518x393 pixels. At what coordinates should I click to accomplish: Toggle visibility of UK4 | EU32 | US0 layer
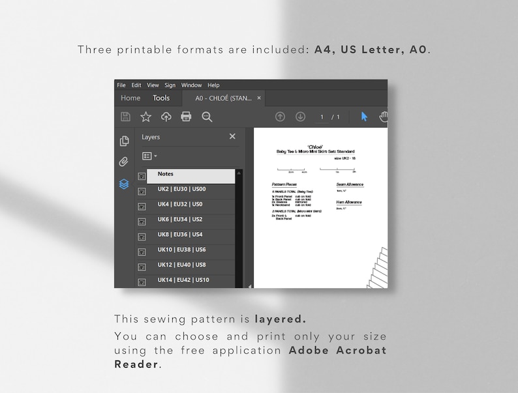pos(142,207)
